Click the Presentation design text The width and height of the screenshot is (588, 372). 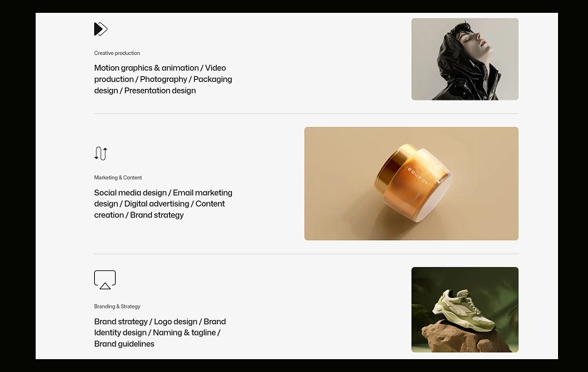pyautogui.click(x=160, y=91)
